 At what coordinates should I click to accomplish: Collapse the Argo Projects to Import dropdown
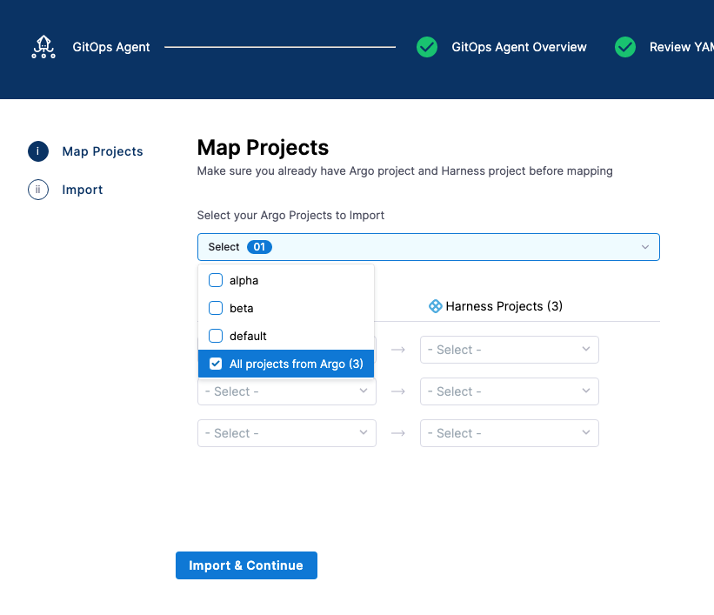644,247
